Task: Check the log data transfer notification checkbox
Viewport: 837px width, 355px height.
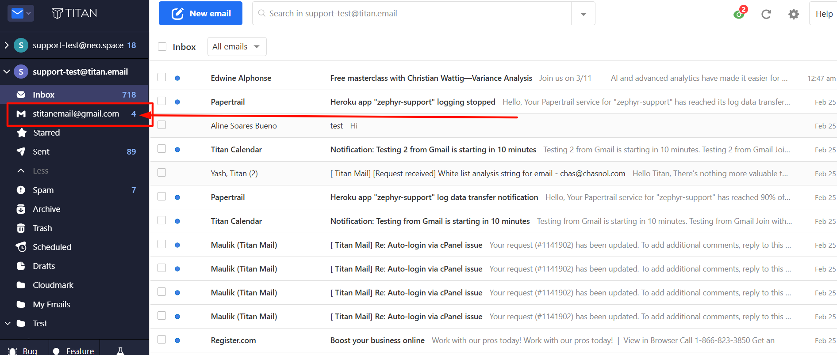Action: point(162,196)
